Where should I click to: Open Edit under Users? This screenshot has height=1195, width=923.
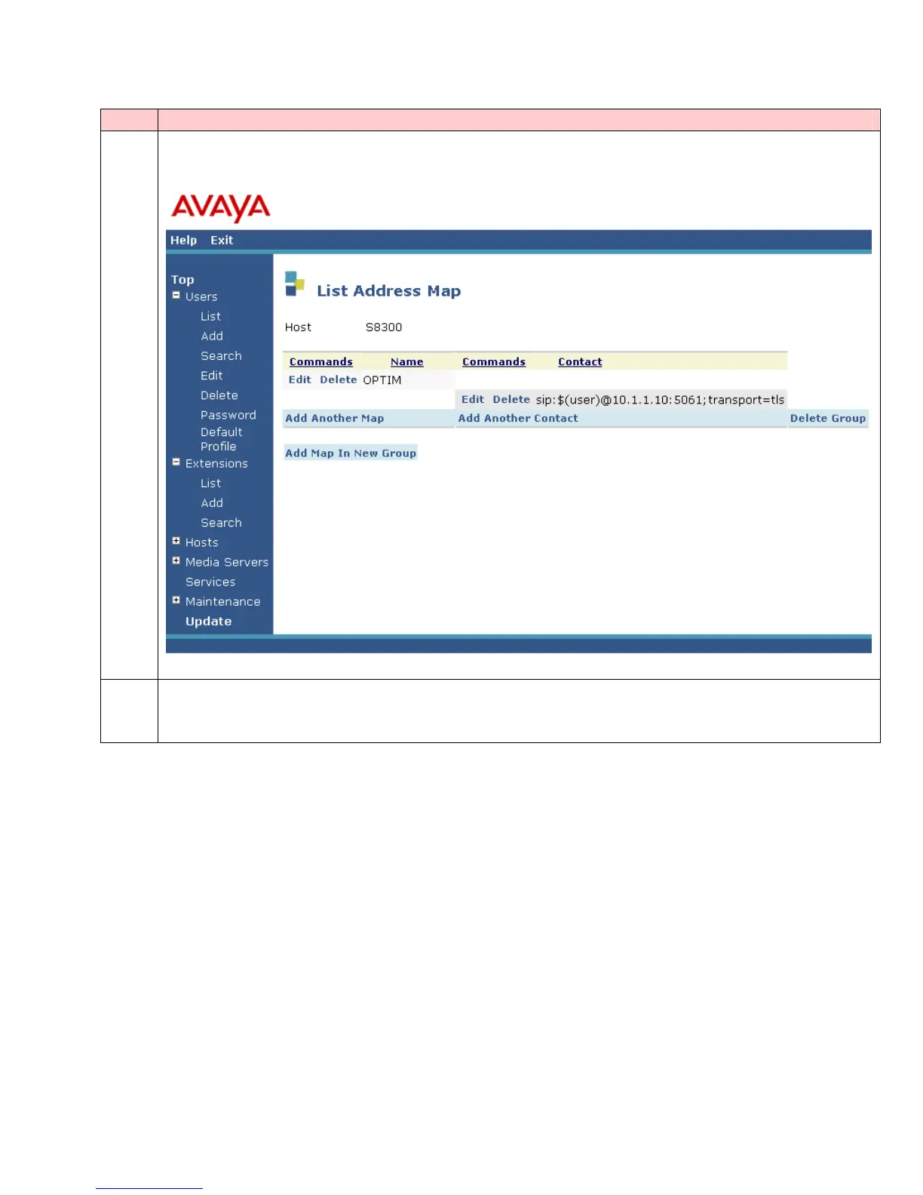(x=211, y=375)
